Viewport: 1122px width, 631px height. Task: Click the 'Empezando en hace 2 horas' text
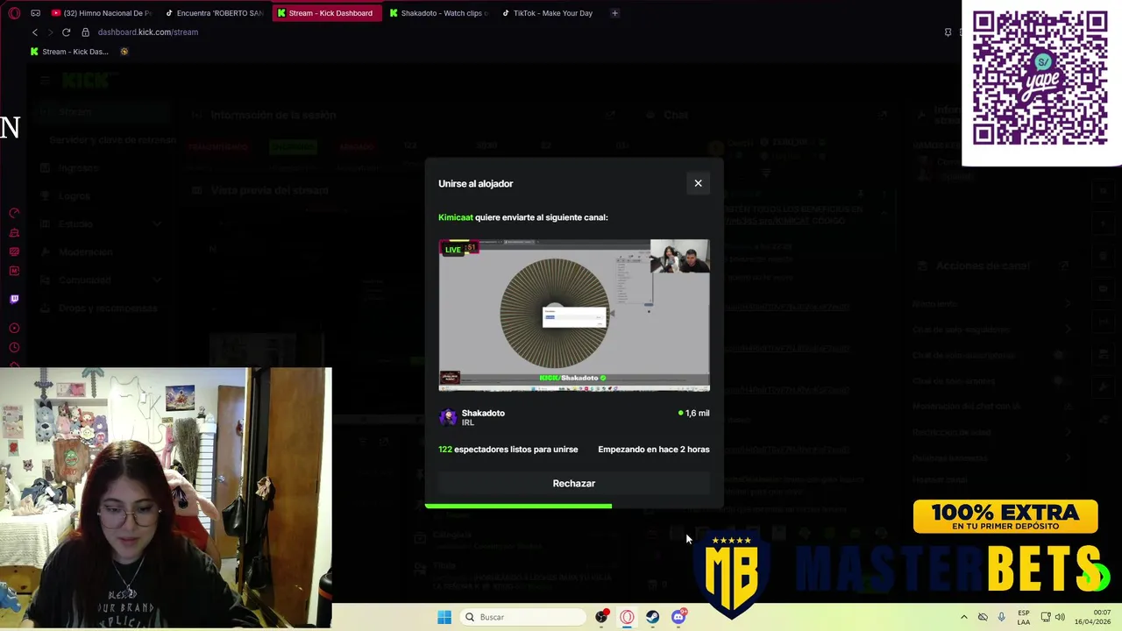(654, 450)
